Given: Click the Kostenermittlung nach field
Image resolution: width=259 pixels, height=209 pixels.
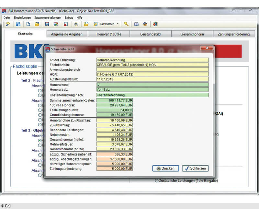Looking at the screenshot, I should (152, 95).
